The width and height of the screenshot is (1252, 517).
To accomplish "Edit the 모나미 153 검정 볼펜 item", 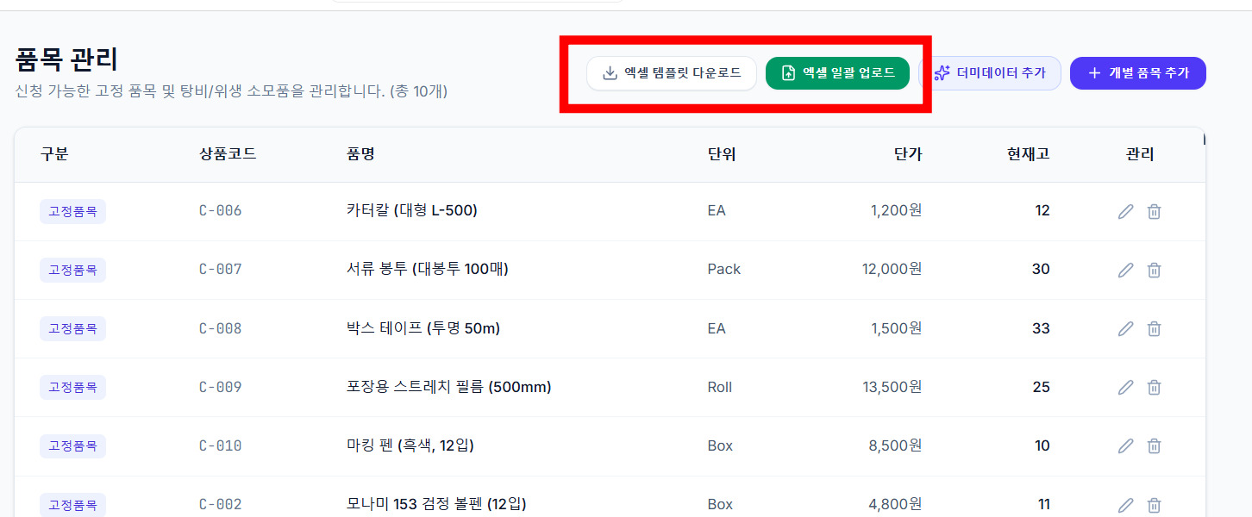I will [1125, 504].
